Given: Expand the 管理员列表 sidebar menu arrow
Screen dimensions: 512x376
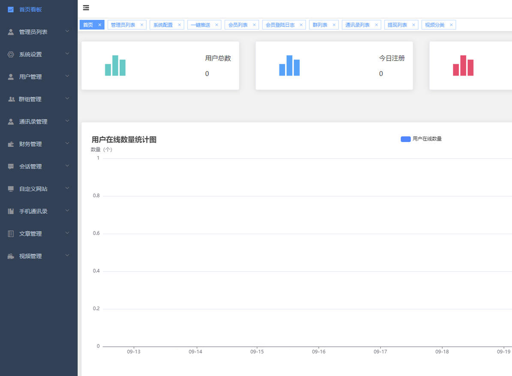Looking at the screenshot, I should (67, 31).
